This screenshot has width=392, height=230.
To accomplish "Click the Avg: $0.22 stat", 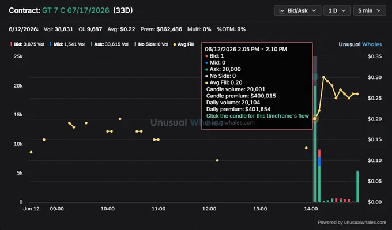I will pos(121,29).
